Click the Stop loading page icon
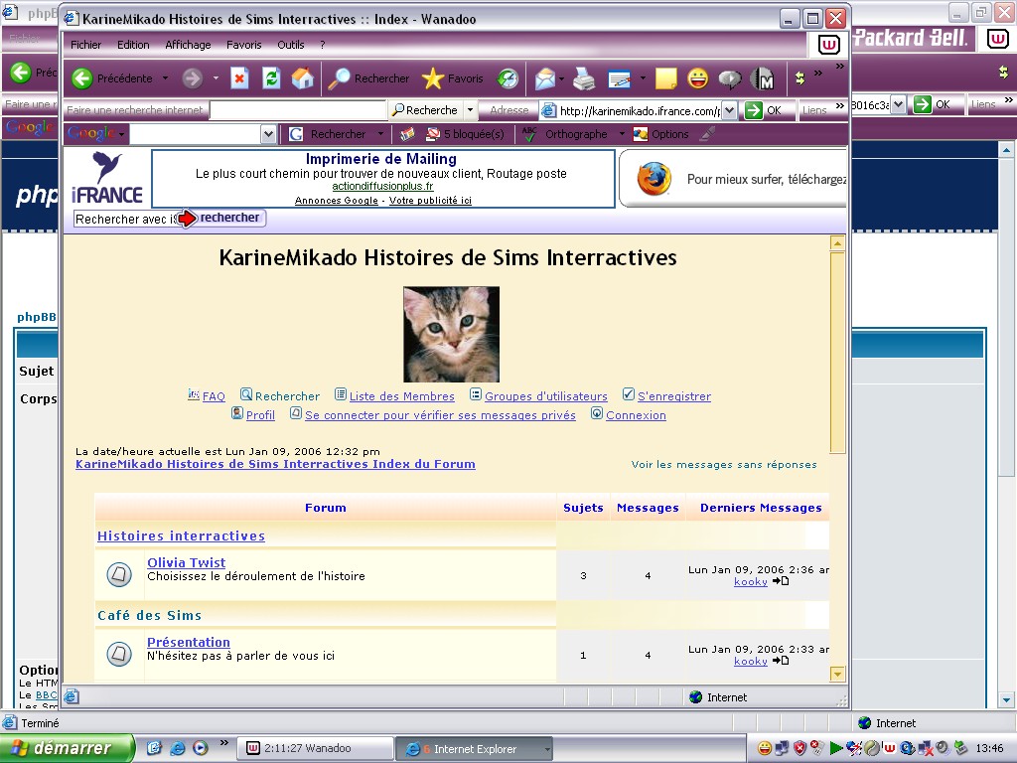Screen dimensions: 1017x763 pyautogui.click(x=239, y=78)
